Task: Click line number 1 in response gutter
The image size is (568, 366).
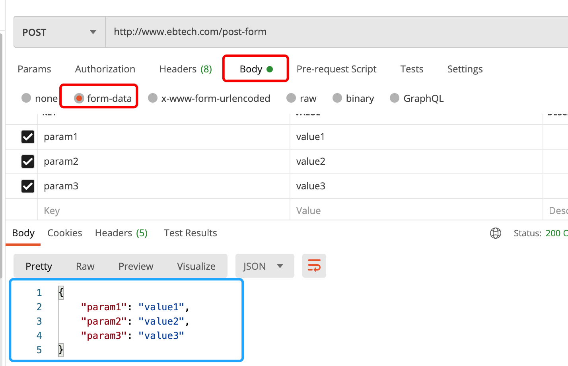Action: [39, 292]
